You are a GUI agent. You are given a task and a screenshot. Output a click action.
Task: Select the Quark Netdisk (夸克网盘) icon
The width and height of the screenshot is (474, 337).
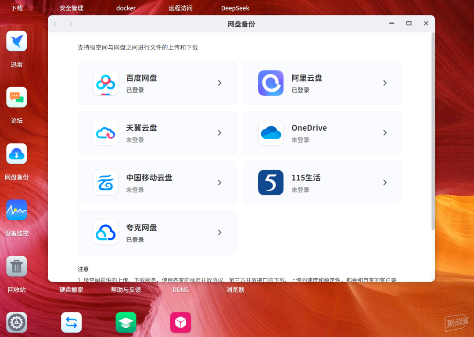[x=105, y=233]
